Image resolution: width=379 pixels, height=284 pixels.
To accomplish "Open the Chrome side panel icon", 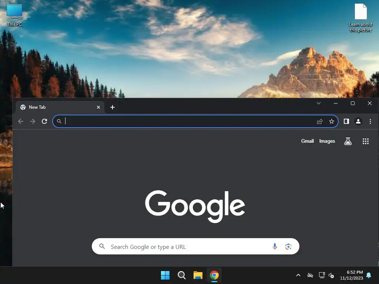I will 346,121.
